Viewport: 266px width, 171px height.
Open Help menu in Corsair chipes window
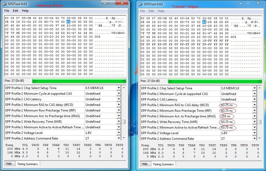click(x=161, y=11)
